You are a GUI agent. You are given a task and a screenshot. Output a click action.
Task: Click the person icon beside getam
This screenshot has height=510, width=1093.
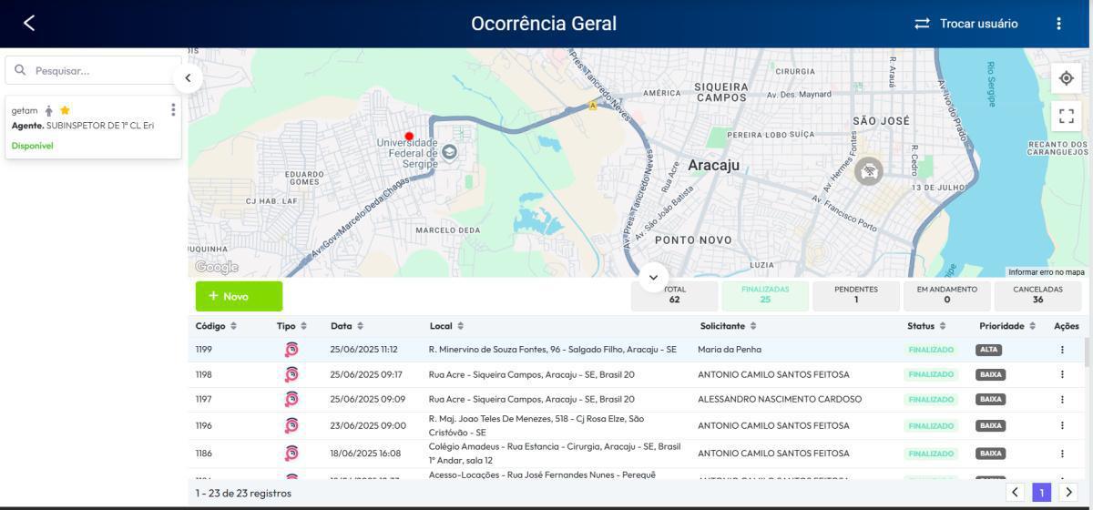[x=49, y=110]
